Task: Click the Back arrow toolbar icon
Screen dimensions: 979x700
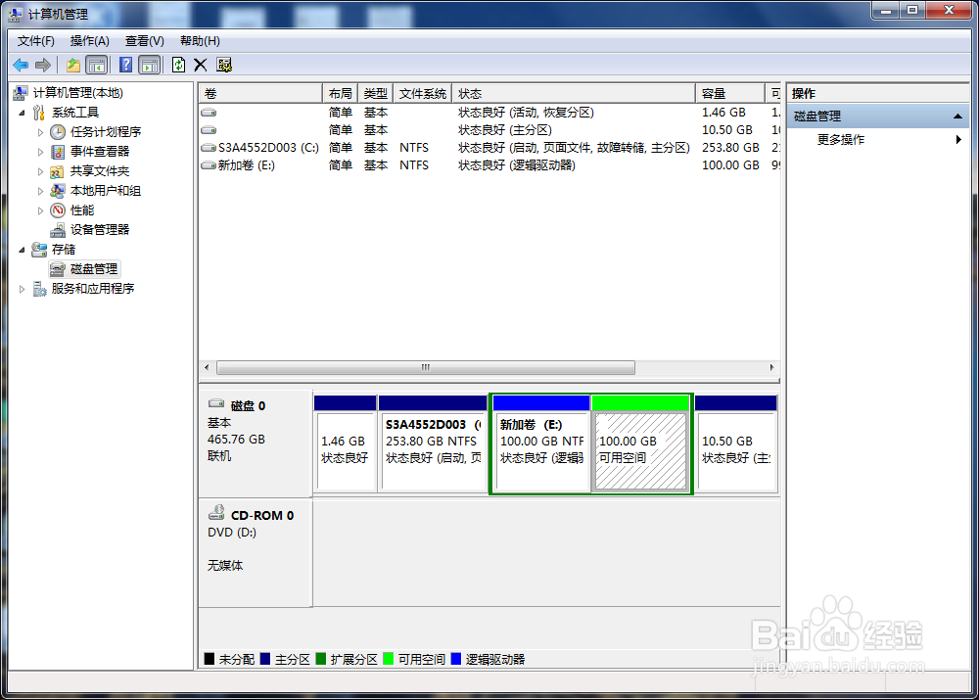Action: tap(21, 65)
